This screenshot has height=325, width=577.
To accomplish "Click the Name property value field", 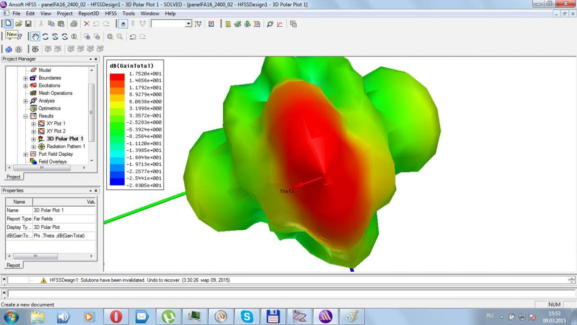I will (63, 210).
